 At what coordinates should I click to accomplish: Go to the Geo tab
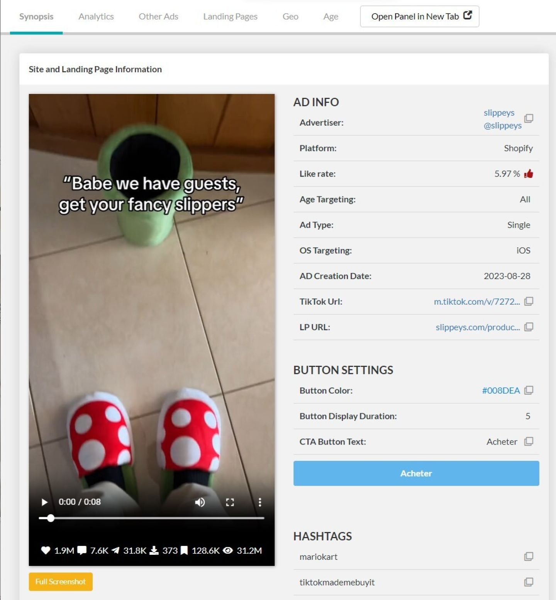pos(290,17)
